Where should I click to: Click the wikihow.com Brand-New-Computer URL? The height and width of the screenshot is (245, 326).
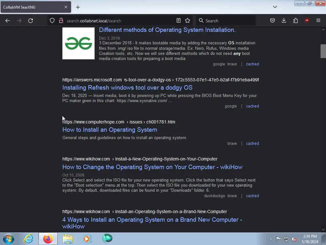[x=145, y=212]
